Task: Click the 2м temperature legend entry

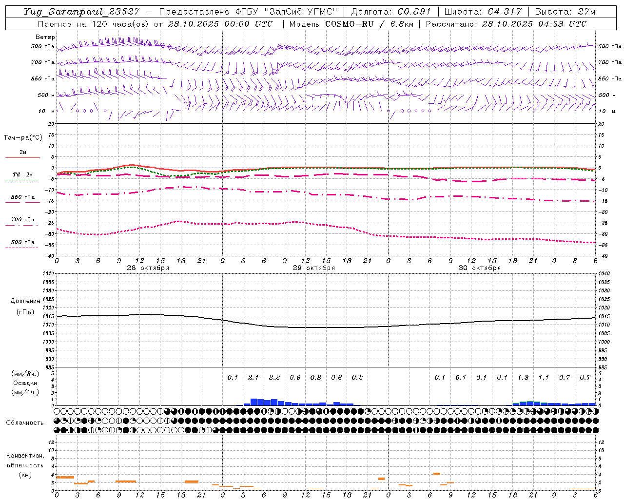Action: (x=23, y=152)
